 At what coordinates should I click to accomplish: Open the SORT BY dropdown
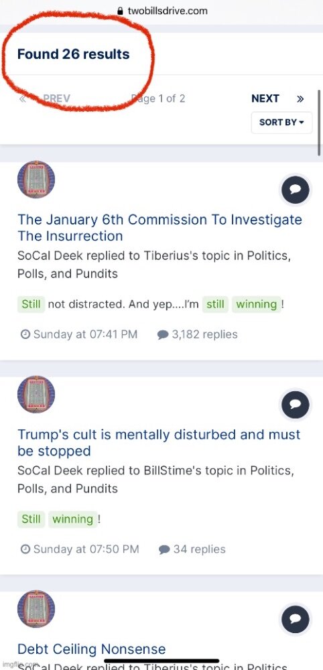[281, 122]
